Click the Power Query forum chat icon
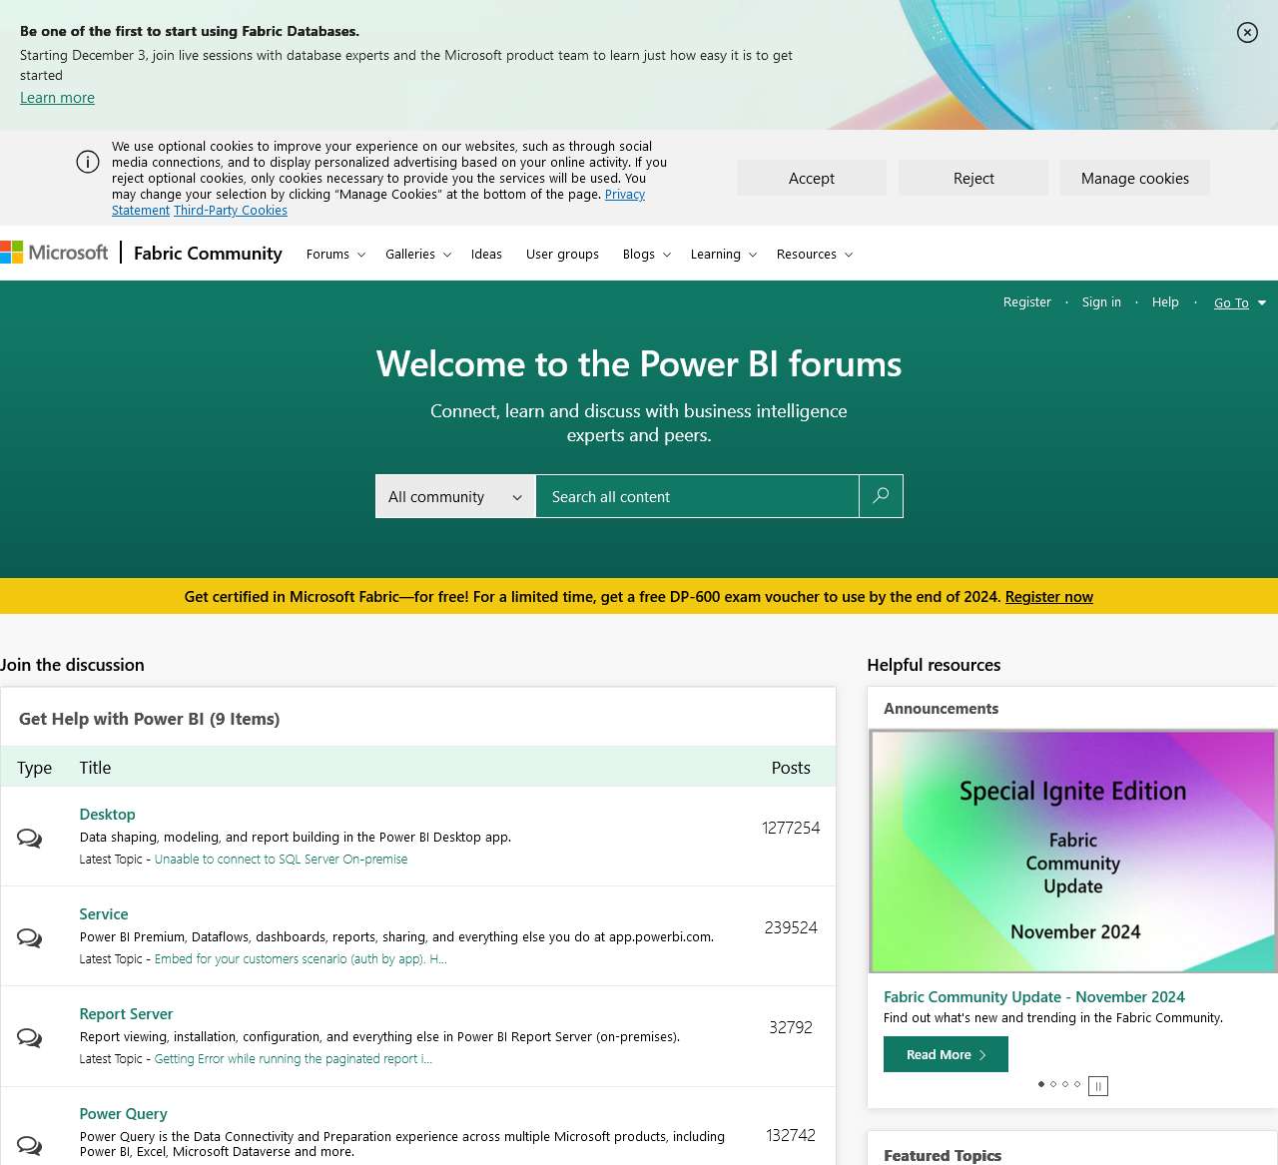1278x1165 pixels. coord(30,1145)
